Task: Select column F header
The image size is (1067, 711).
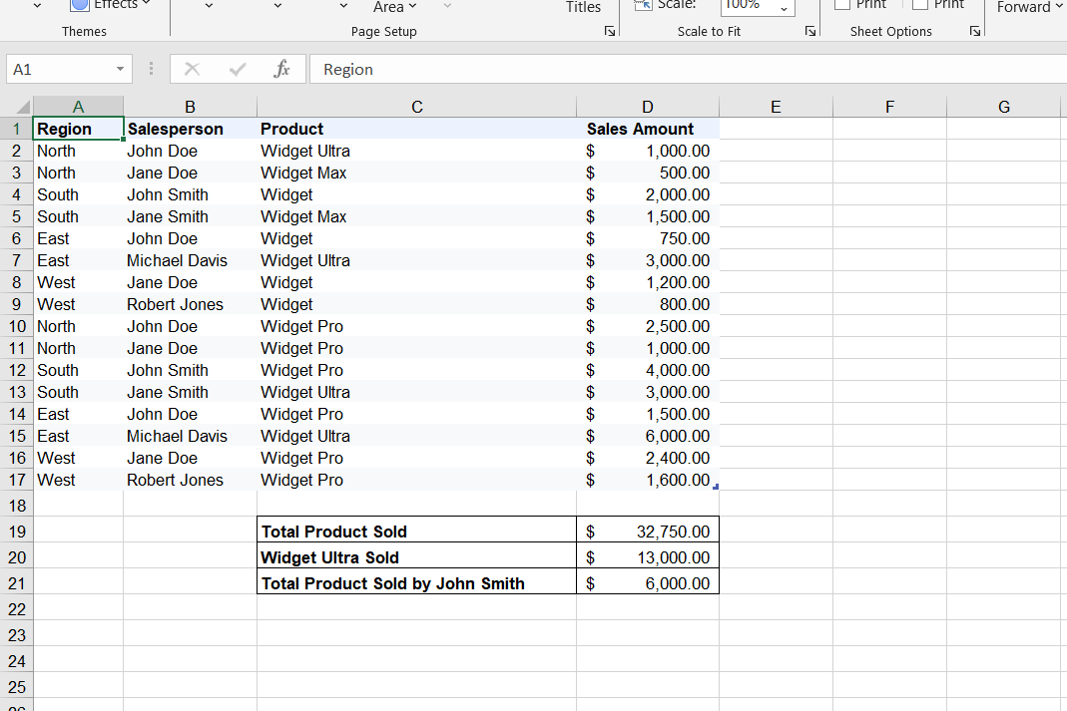Action: [x=889, y=107]
